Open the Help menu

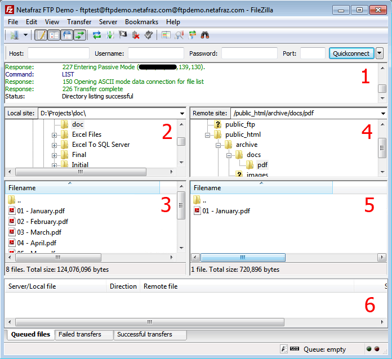tap(173, 22)
